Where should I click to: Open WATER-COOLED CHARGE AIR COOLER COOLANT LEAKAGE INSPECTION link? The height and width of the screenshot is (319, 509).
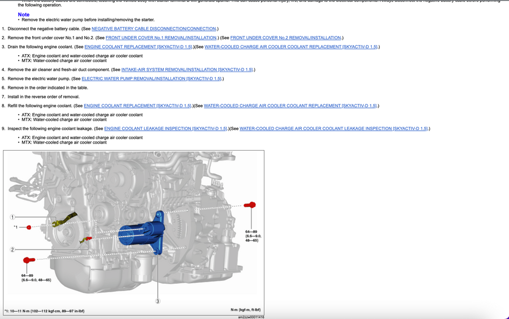[334, 129]
